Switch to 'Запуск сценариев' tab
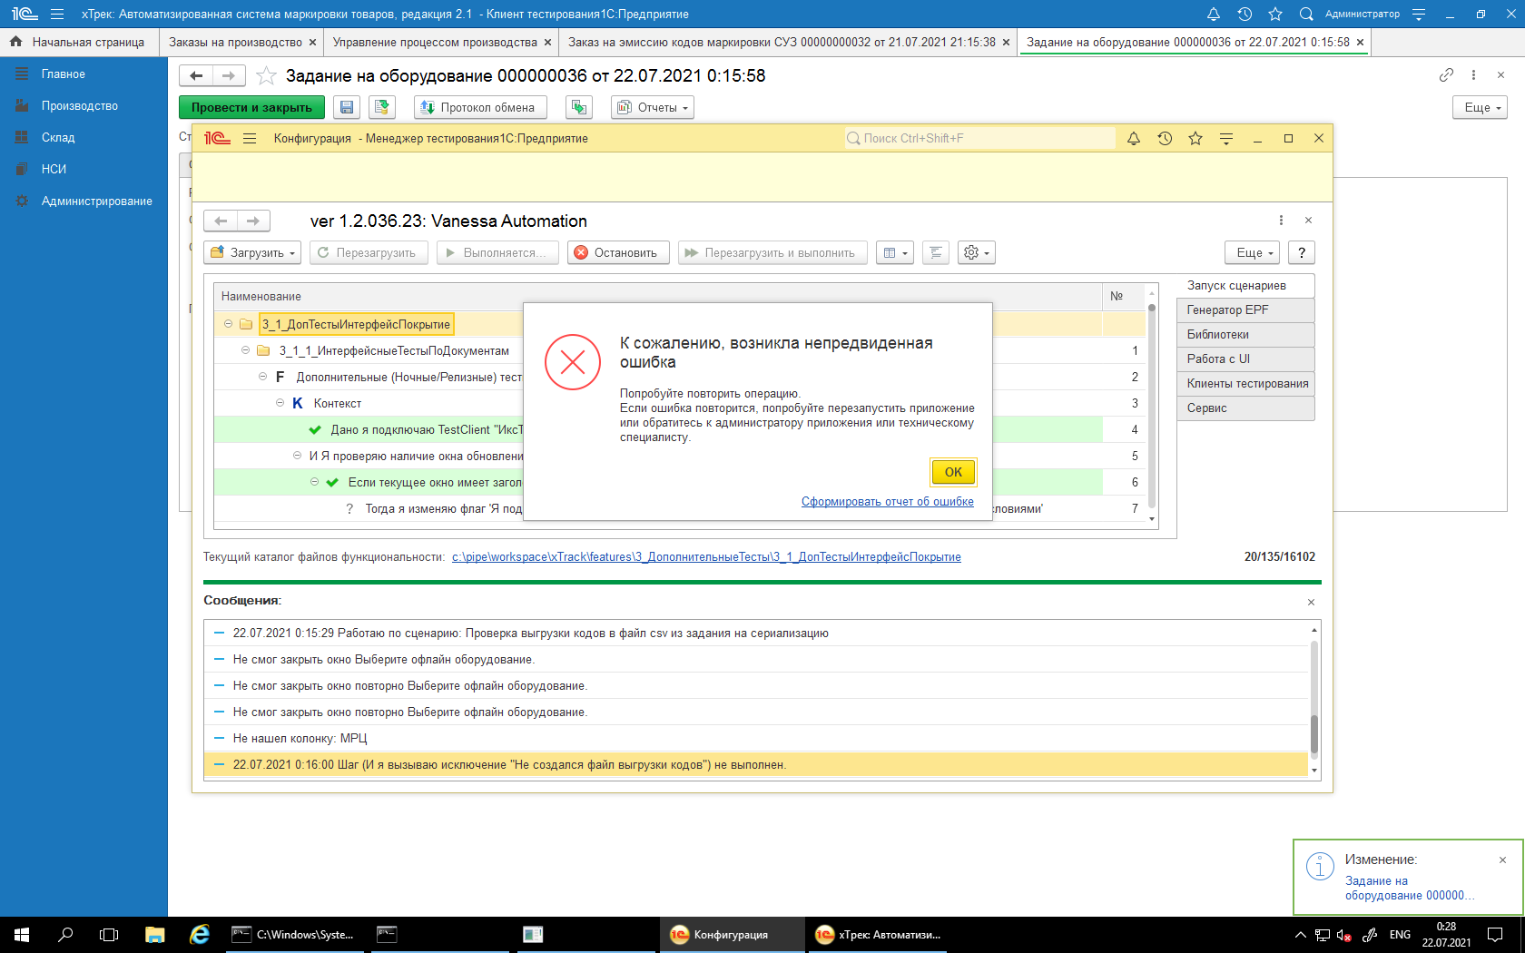Screen dimensions: 1525x953 (1245, 286)
